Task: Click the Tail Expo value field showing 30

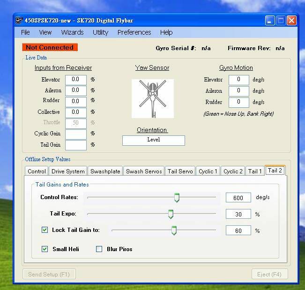Action: pyautogui.click(x=238, y=214)
